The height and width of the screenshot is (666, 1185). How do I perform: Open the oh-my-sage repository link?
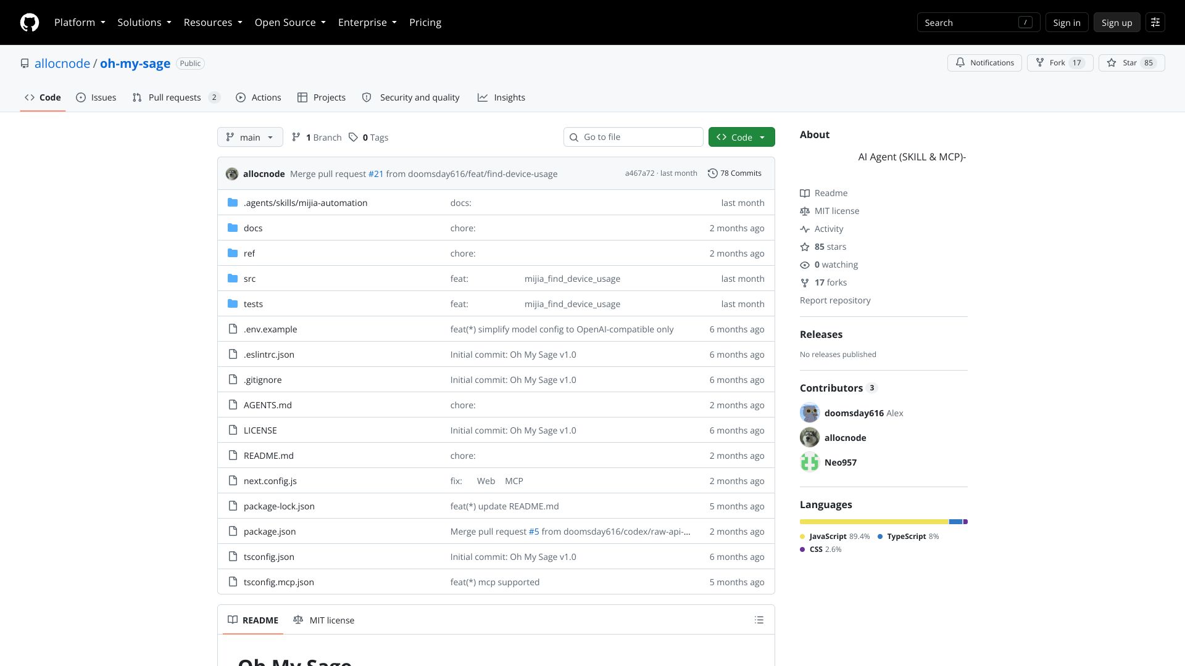[x=135, y=64]
